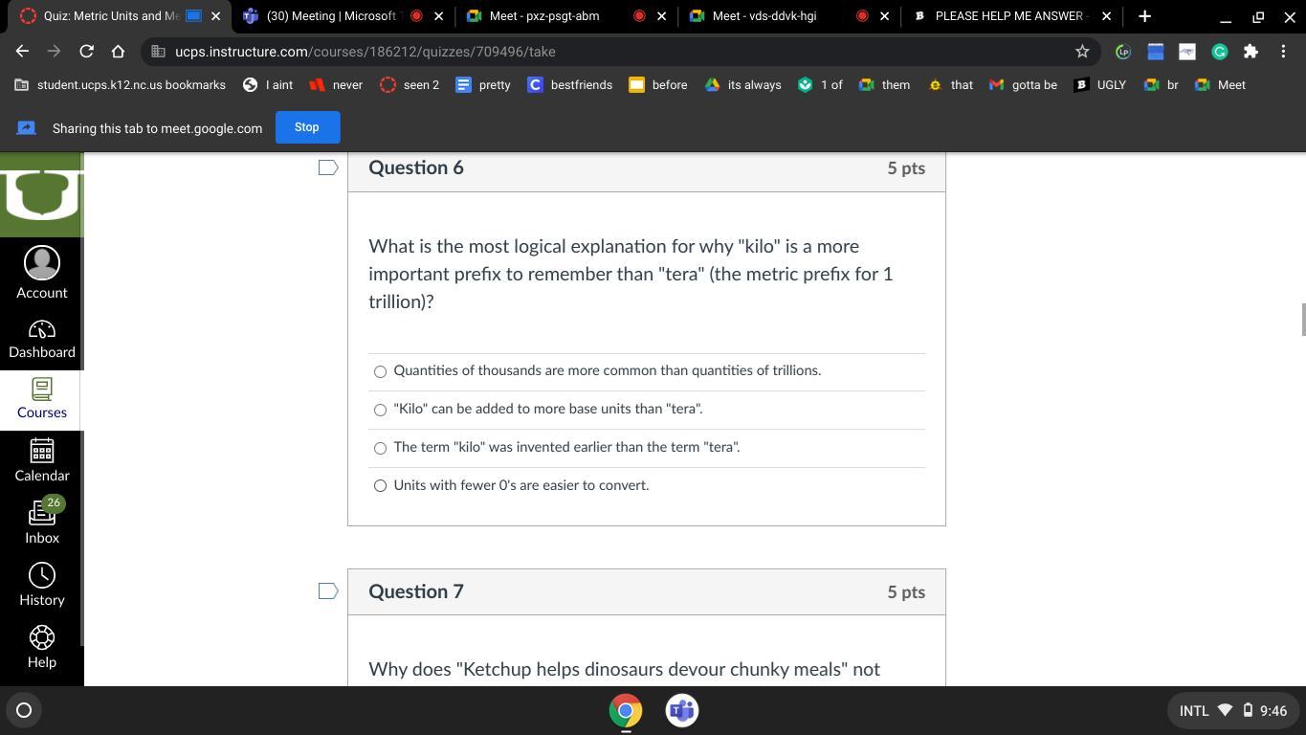Open the Calendar in the sidebar
Screen dimensions: 1306x735
pyautogui.click(x=42, y=460)
